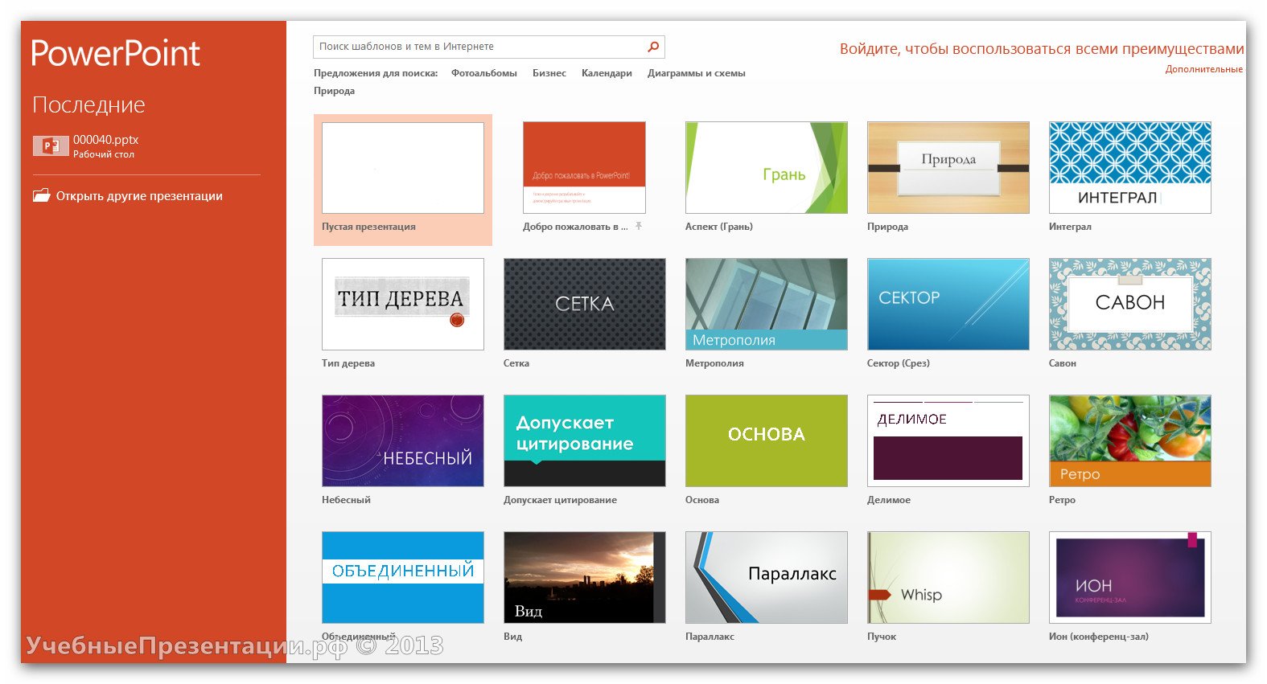The image size is (1267, 684).
Task: Select the 'Допускает цитирование' template thumbnail
Action: tap(585, 441)
